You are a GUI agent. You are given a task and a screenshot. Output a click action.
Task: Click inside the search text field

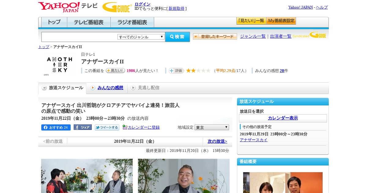coord(79,37)
